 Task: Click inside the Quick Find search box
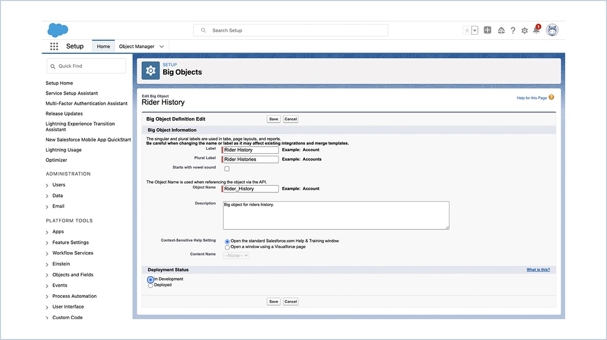(x=87, y=66)
